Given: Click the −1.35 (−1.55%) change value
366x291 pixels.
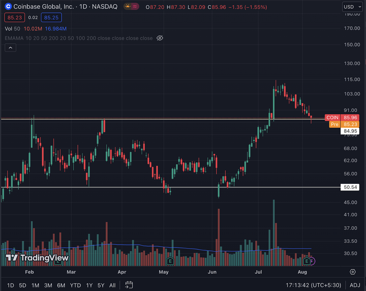Looking at the screenshot, I should (x=248, y=7).
